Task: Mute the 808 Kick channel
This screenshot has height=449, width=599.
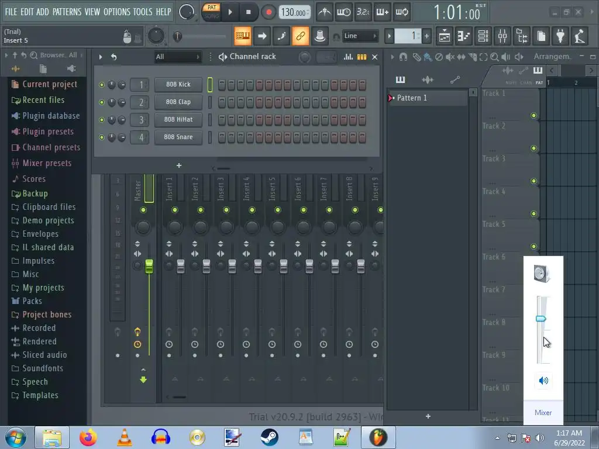Action: pos(102,85)
